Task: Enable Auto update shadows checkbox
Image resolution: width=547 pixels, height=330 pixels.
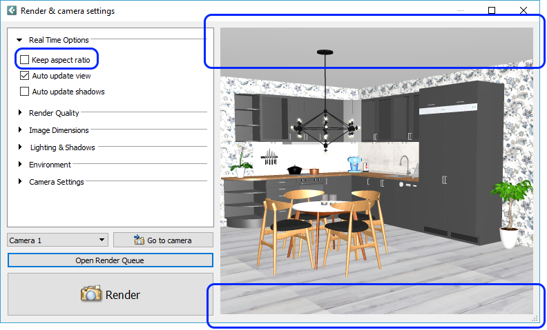Action: [24, 92]
